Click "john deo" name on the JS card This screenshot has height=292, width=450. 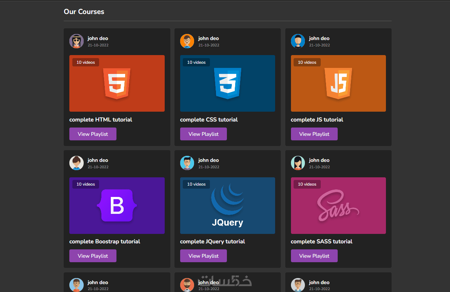pyautogui.click(x=319, y=38)
